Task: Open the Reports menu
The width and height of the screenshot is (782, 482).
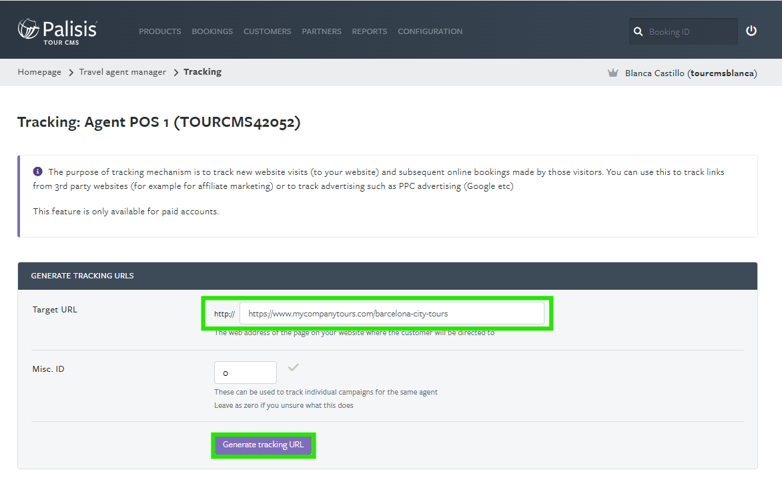Action: 370,31
